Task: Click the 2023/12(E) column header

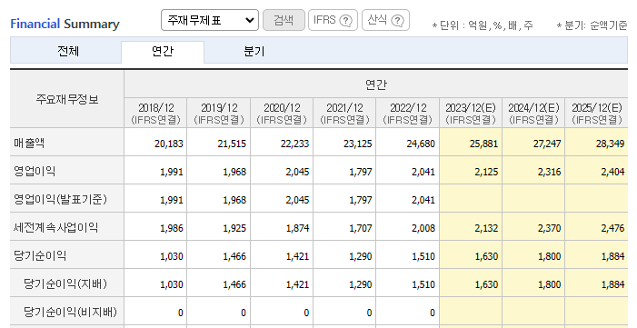Action: [471, 114]
